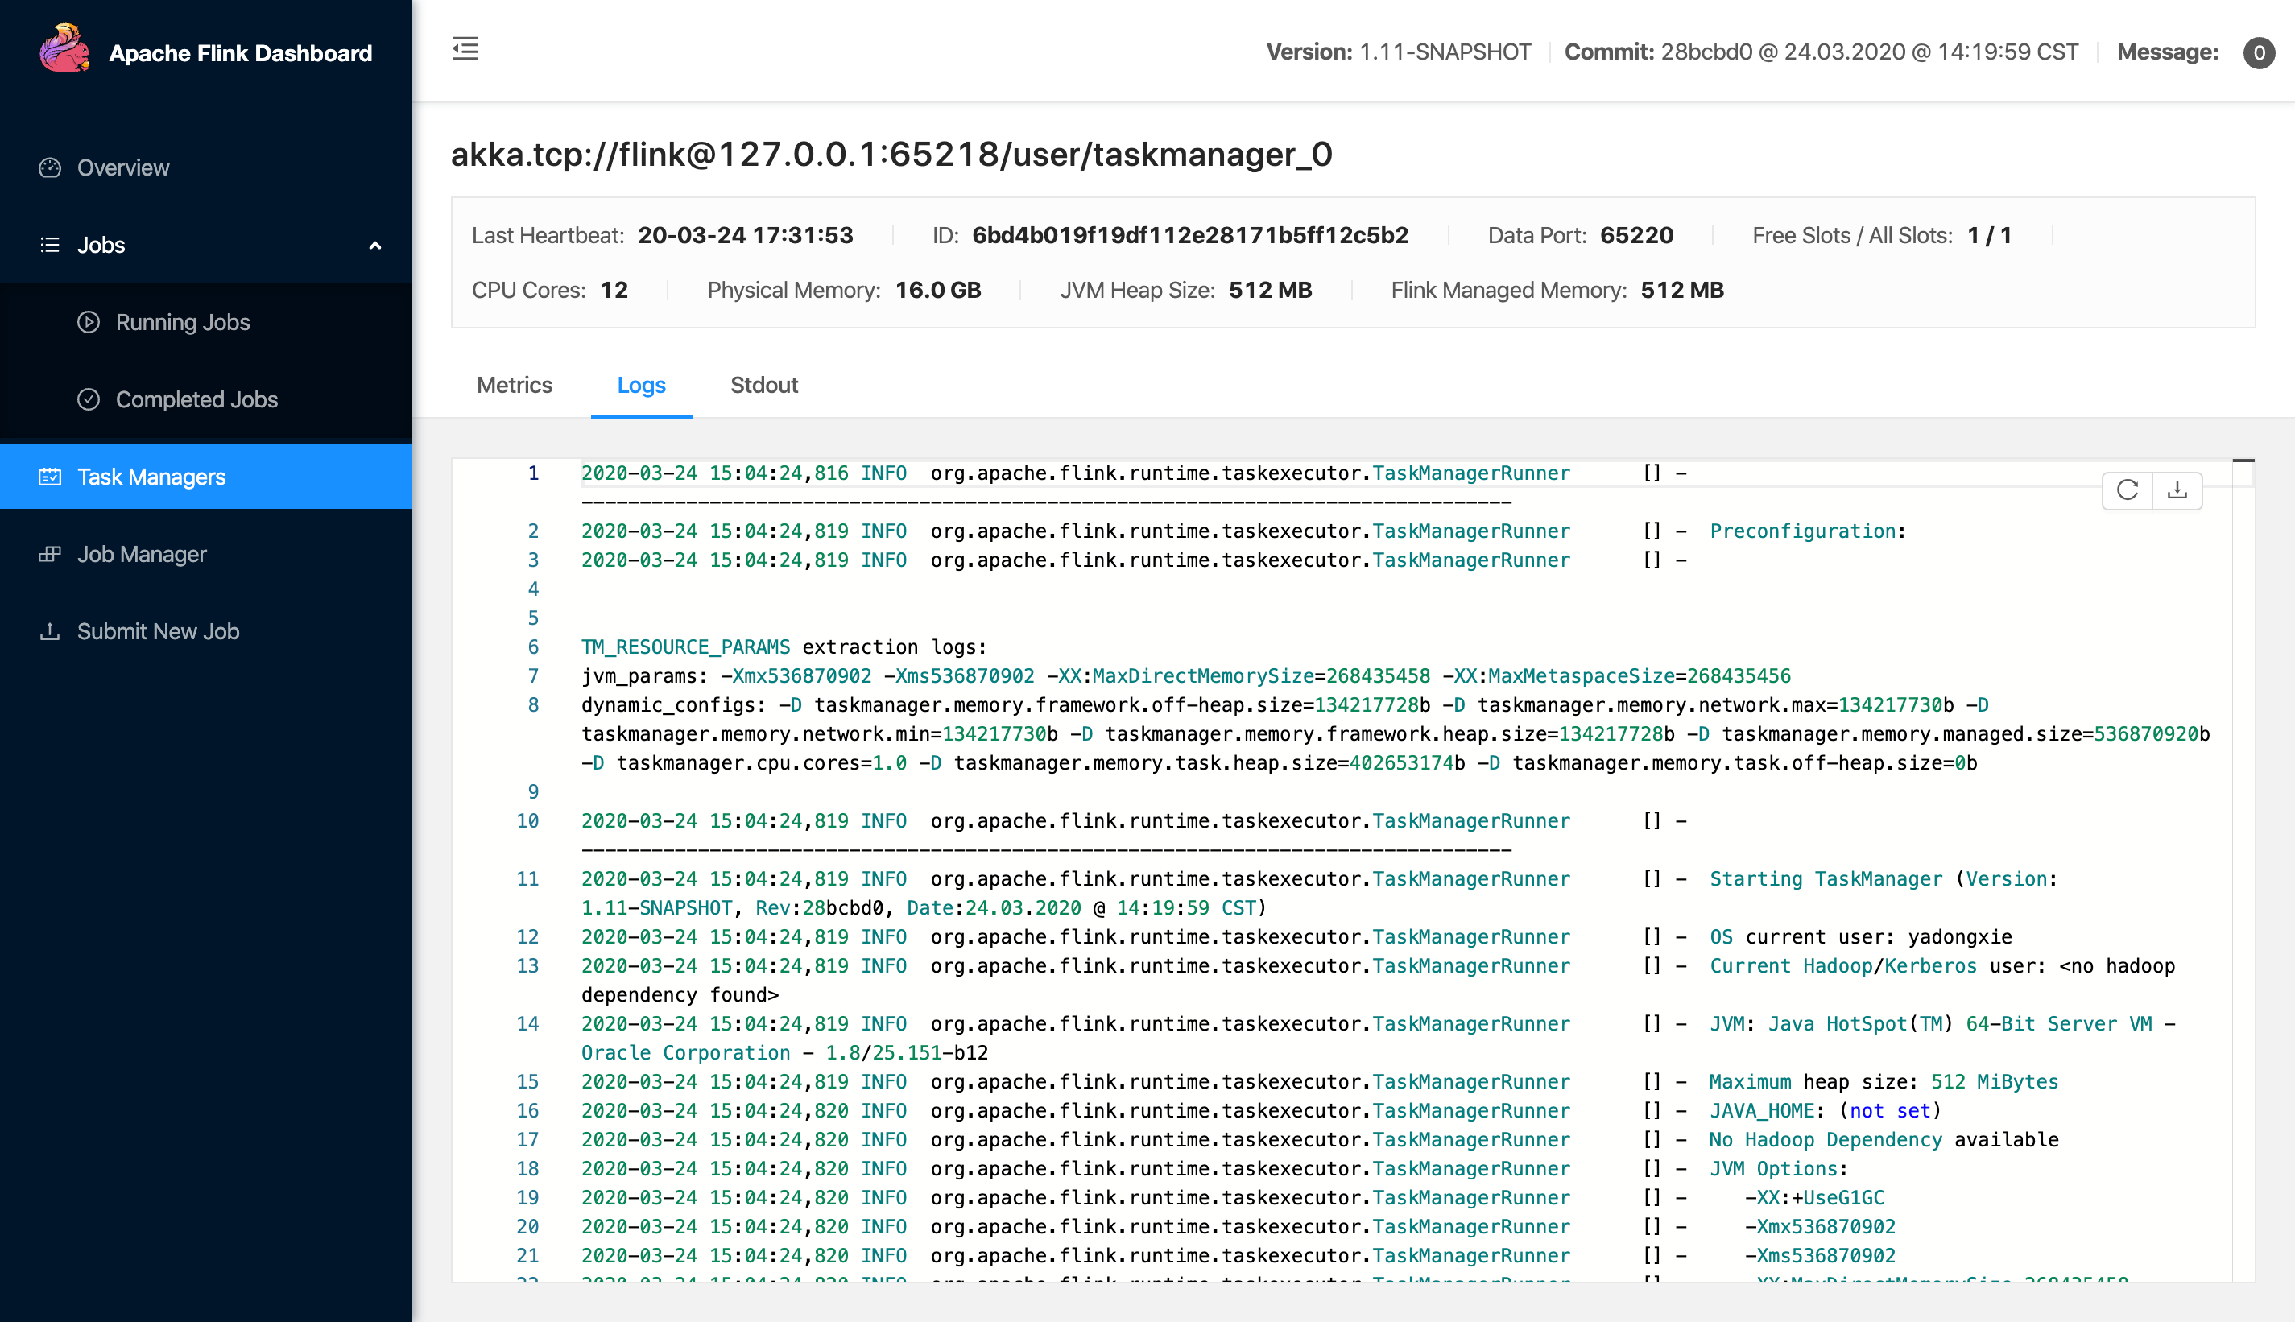Toggle the sidebar collapse menu icon
The image size is (2295, 1322).
[465, 49]
